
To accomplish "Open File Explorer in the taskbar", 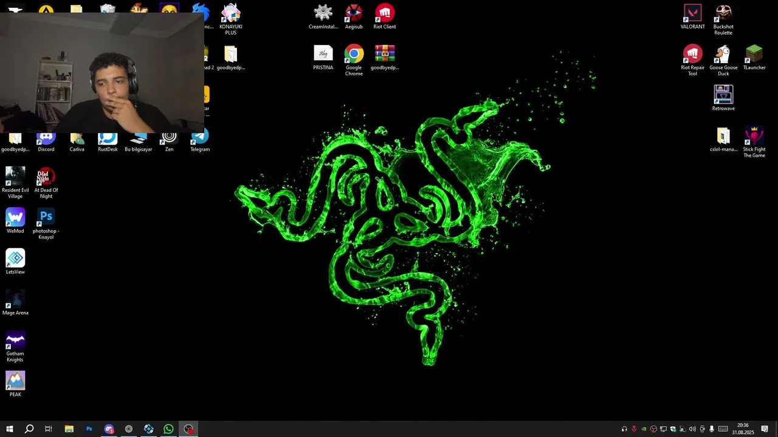I will pyautogui.click(x=69, y=429).
